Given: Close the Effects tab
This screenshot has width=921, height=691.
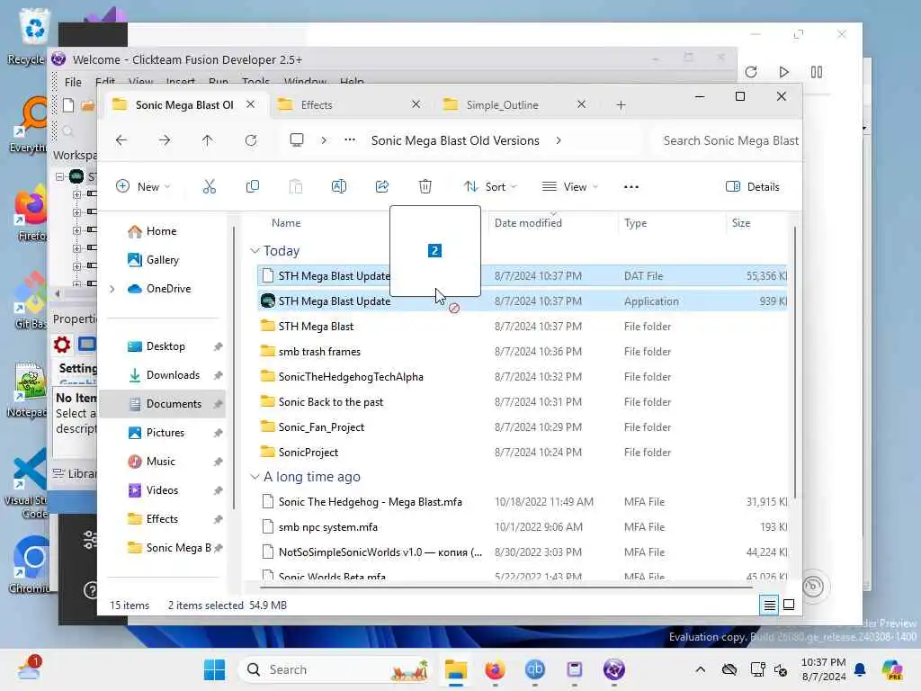Looking at the screenshot, I should tap(416, 104).
